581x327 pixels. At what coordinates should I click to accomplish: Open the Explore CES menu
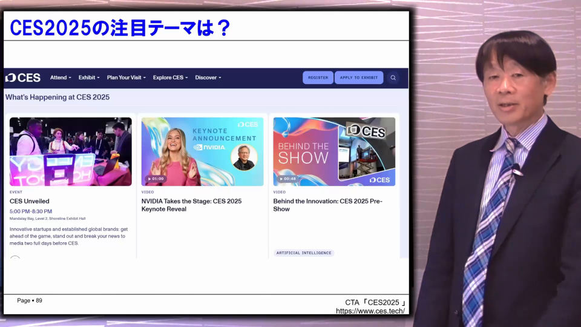[x=170, y=78]
